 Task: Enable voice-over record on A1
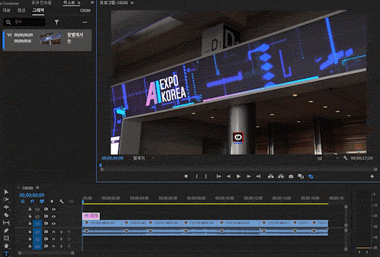pos(69,232)
